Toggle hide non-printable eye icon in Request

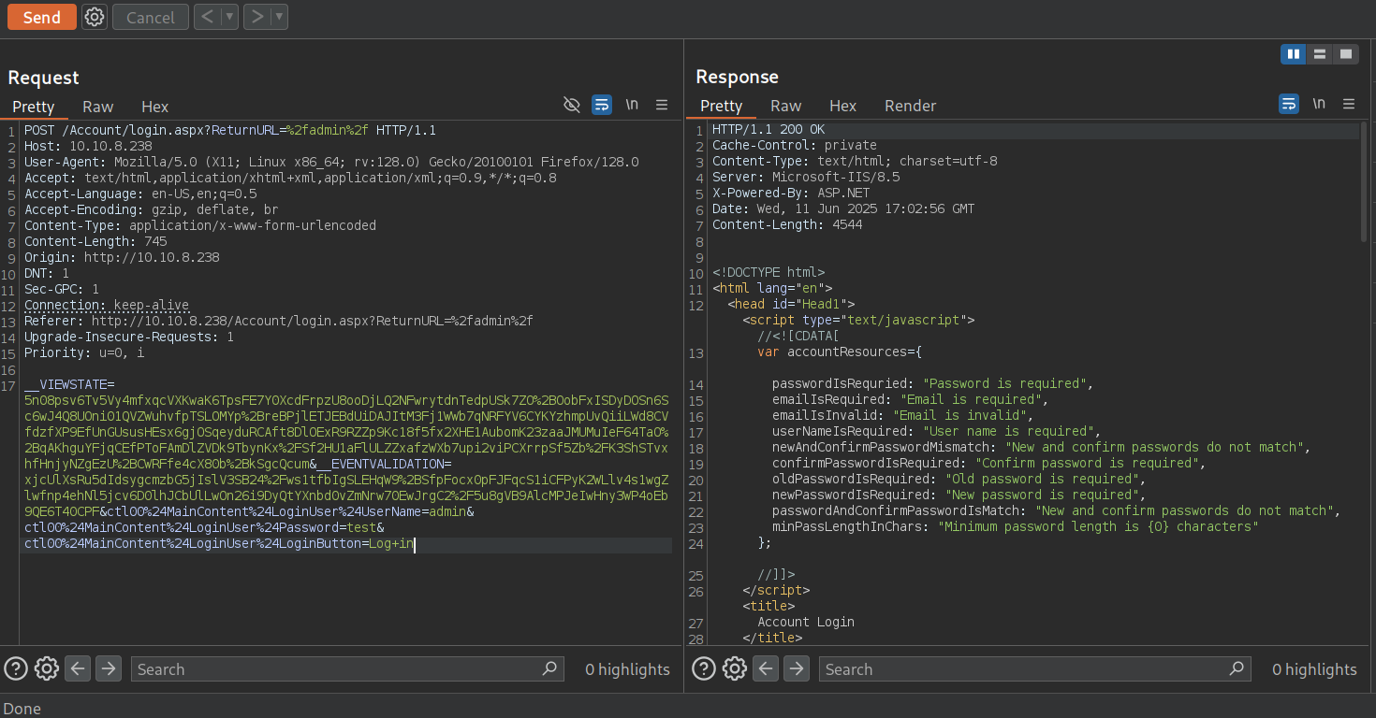point(572,105)
